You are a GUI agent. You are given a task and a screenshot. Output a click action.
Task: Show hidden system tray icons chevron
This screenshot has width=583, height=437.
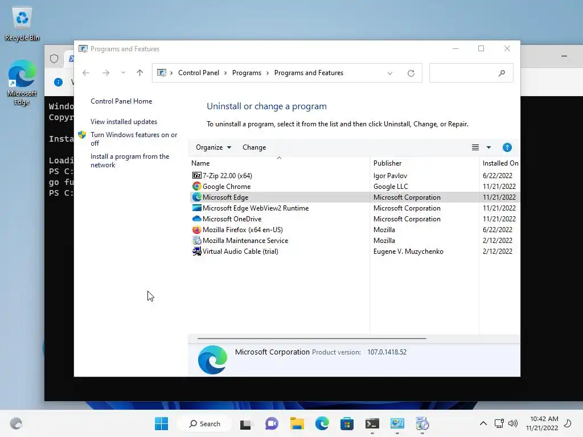tap(483, 423)
